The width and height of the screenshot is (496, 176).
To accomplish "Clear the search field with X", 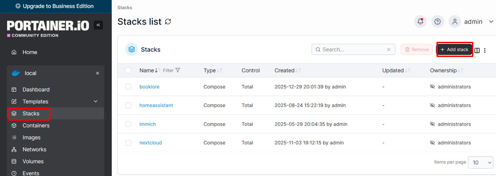I will click(389, 50).
